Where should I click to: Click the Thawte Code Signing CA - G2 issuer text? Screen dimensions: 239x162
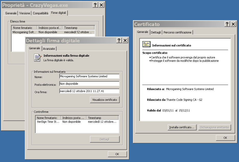click(x=184, y=100)
